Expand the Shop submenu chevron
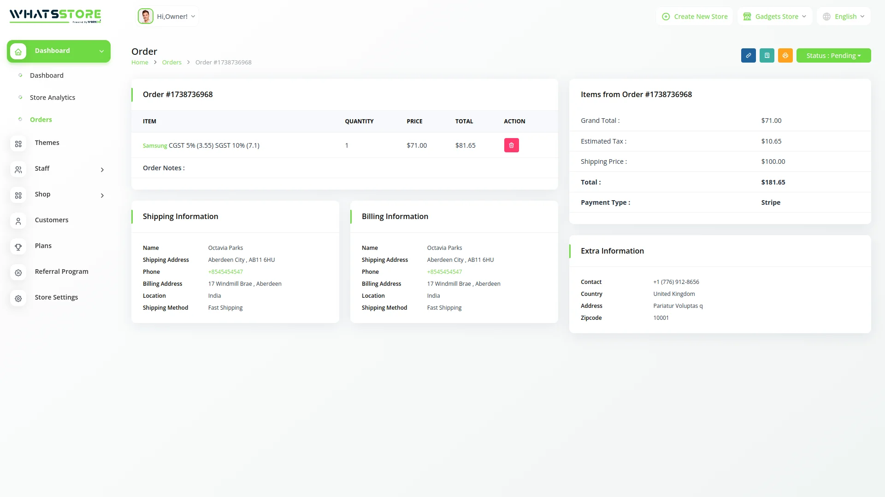 [102, 196]
